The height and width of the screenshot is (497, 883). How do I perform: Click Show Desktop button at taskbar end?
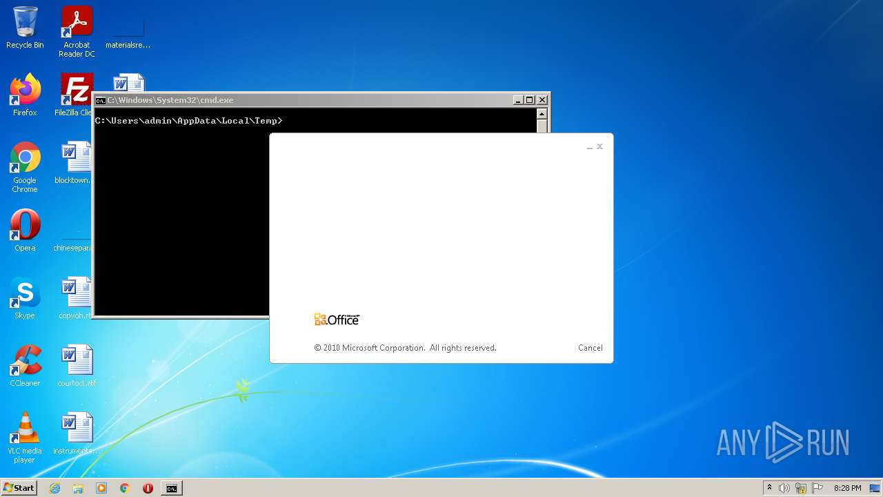point(876,488)
